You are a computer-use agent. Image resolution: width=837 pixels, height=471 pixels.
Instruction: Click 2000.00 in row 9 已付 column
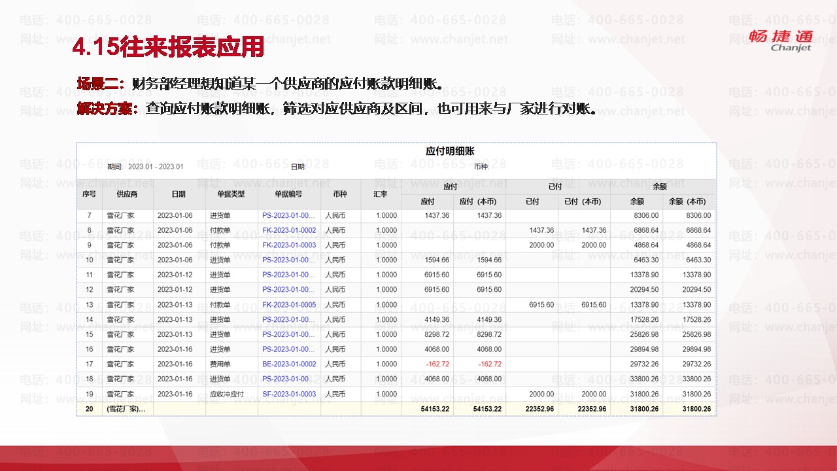tap(541, 245)
